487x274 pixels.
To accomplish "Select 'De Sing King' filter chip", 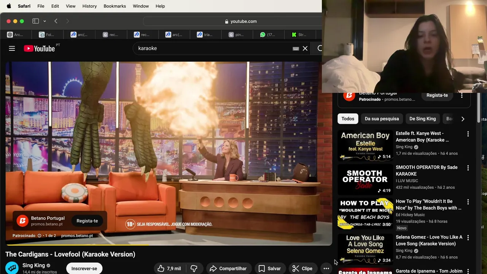I will (x=423, y=119).
